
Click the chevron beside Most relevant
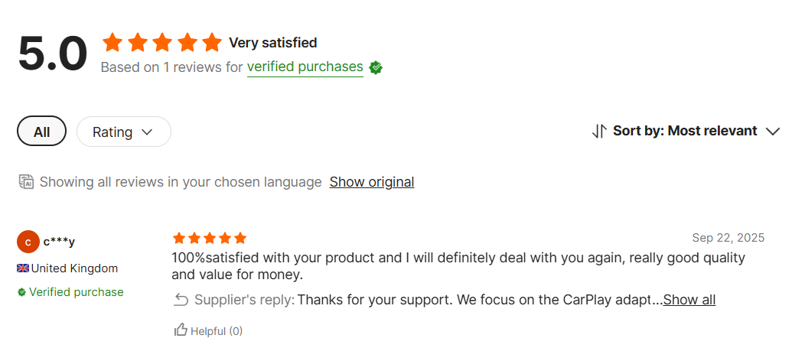[772, 131]
